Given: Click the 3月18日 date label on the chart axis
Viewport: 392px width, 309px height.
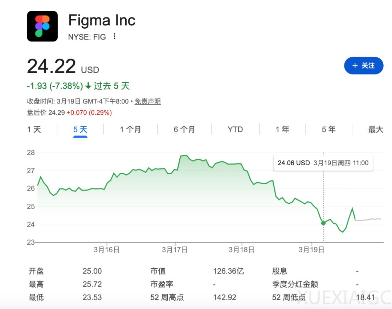Looking at the screenshot, I should click(241, 250).
